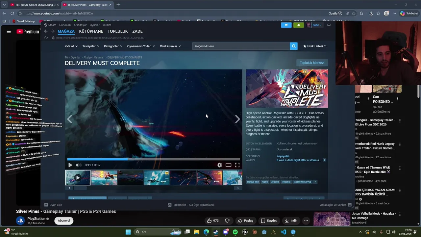
Task: Select the first video thumbnail in strip
Action: [78, 178]
